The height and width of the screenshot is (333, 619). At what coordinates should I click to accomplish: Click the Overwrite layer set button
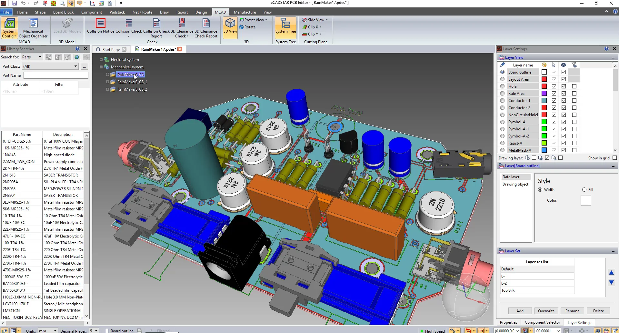tap(546, 311)
